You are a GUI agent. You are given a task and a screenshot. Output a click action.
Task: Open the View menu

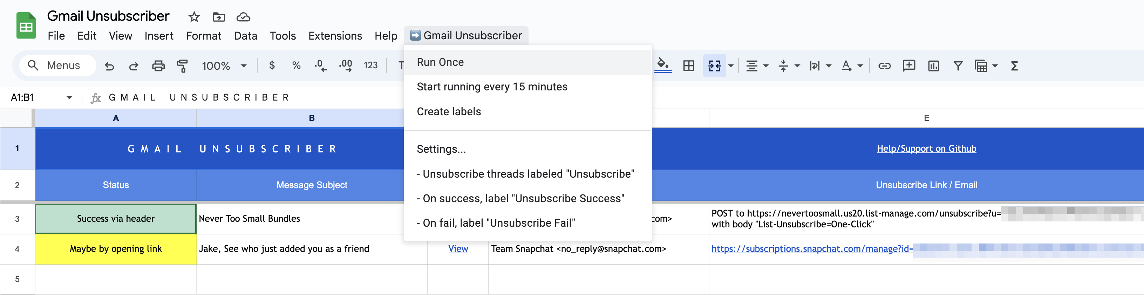coord(120,36)
